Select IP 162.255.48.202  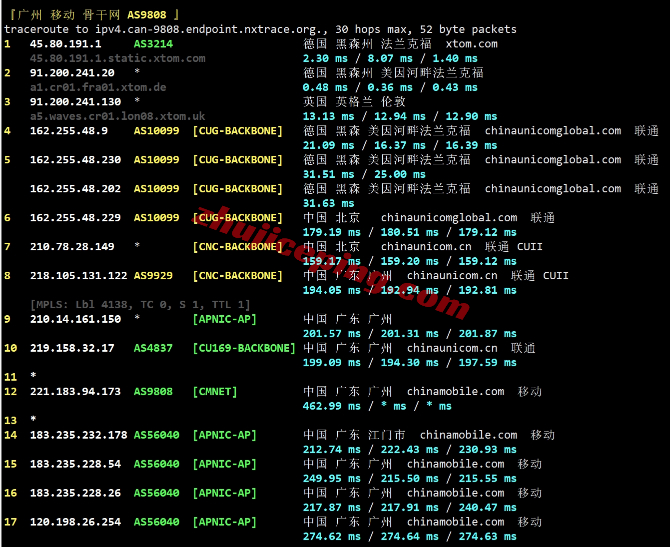pos(75,189)
